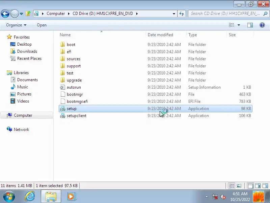This screenshot has height=203, width=270.
Task: Switch to details view icon in status bar
Action: tap(232, 186)
